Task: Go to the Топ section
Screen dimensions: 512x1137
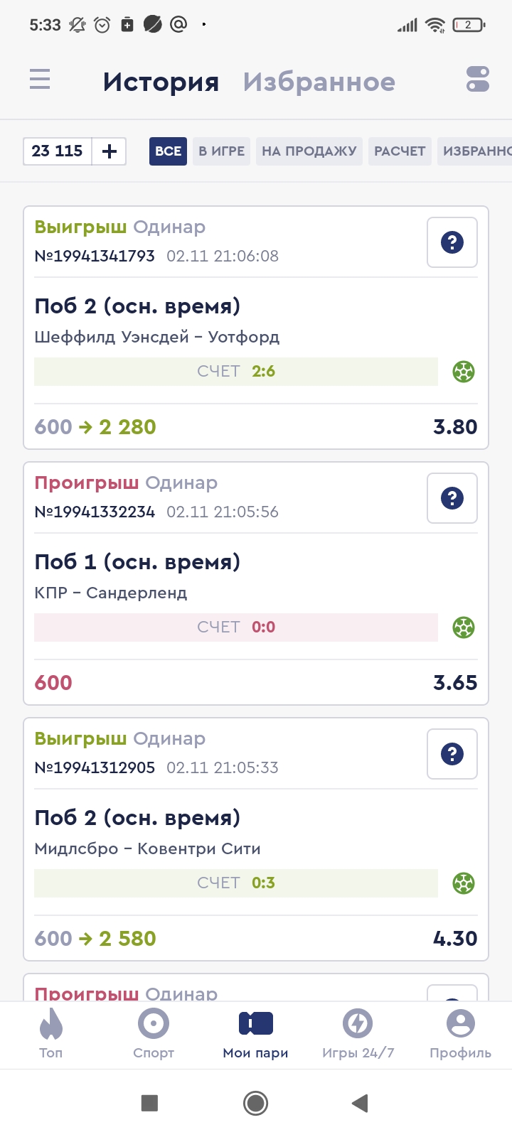Action: (x=51, y=1034)
